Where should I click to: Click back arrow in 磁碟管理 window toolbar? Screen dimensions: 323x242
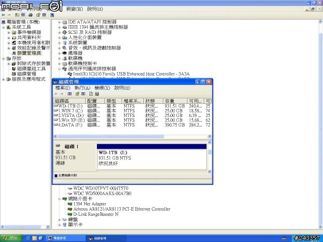click(x=56, y=94)
